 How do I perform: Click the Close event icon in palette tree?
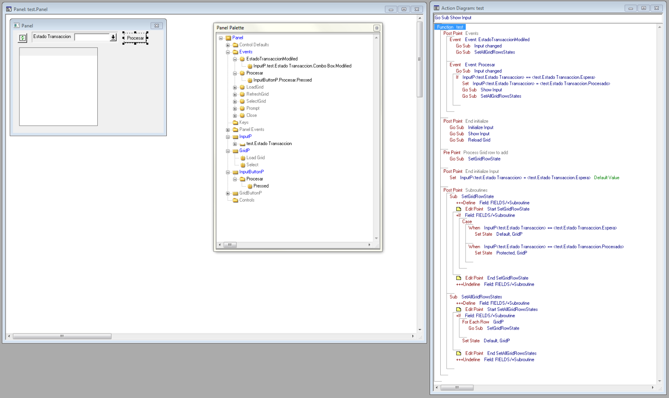coord(242,116)
